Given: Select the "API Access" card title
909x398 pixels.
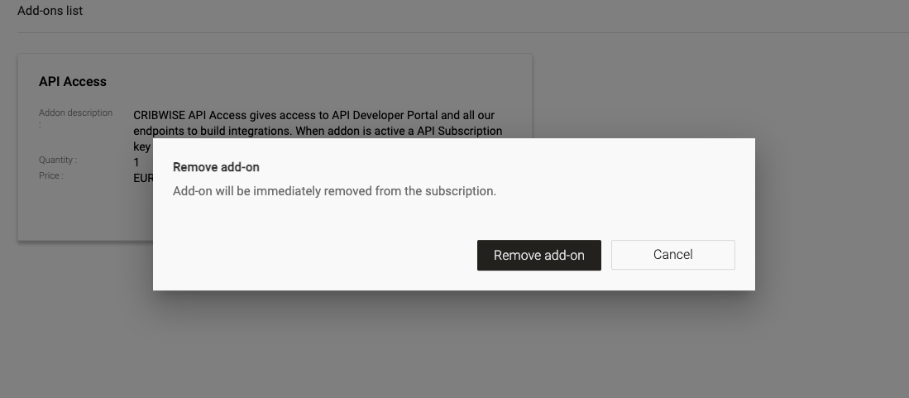Looking at the screenshot, I should 73,81.
